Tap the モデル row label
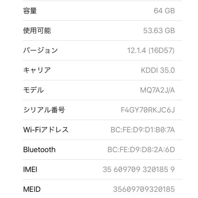 [33, 90]
